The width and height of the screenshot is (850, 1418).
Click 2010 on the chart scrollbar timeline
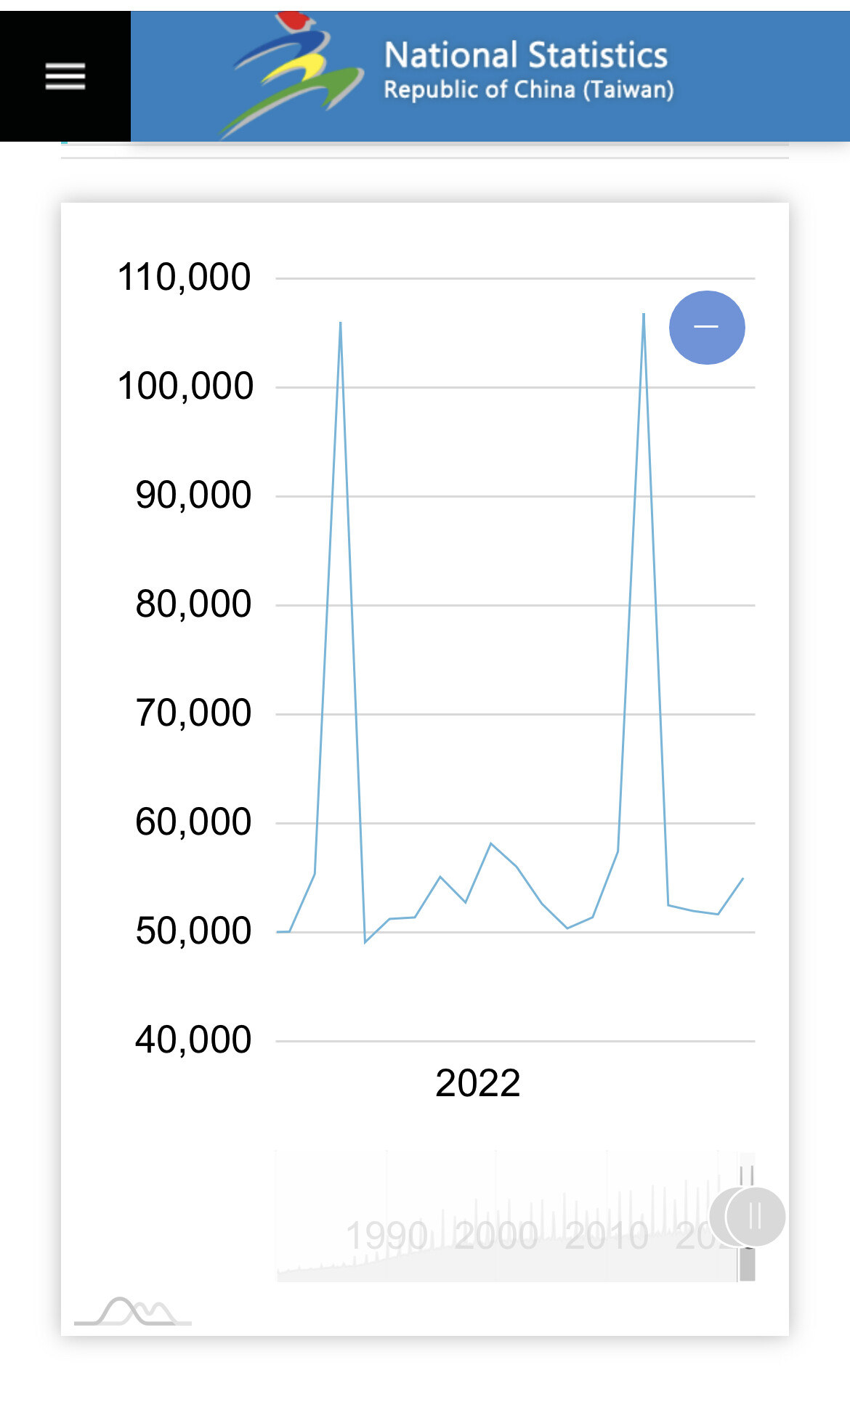[x=607, y=1236]
